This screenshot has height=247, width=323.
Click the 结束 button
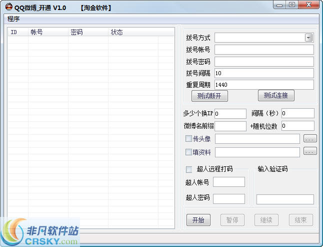pyautogui.click(x=301, y=220)
